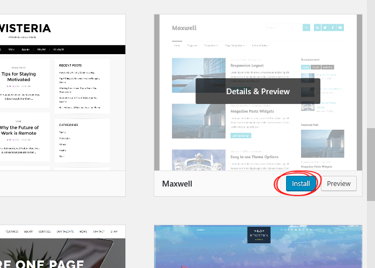Click the YouTube icon in Maxwell preview
This screenshot has height=268, width=375.
pos(340,27)
